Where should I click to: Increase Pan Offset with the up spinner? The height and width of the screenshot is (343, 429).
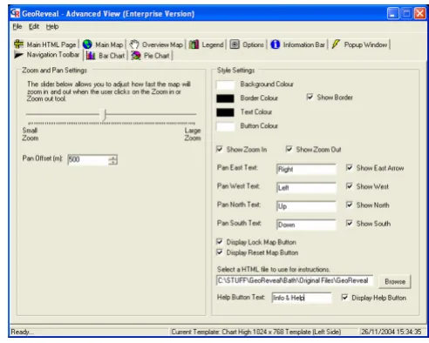click(x=112, y=158)
